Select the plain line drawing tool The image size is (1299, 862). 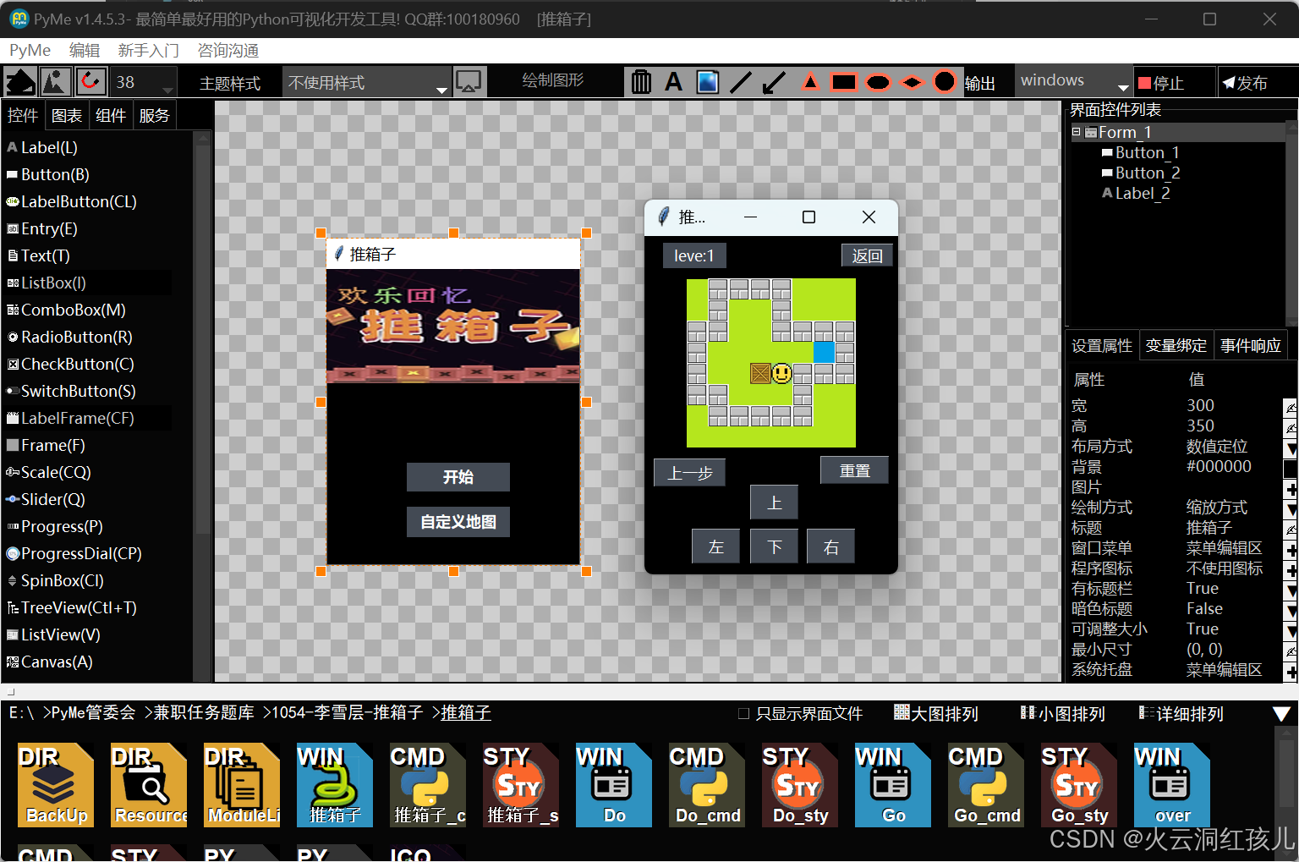pos(741,82)
